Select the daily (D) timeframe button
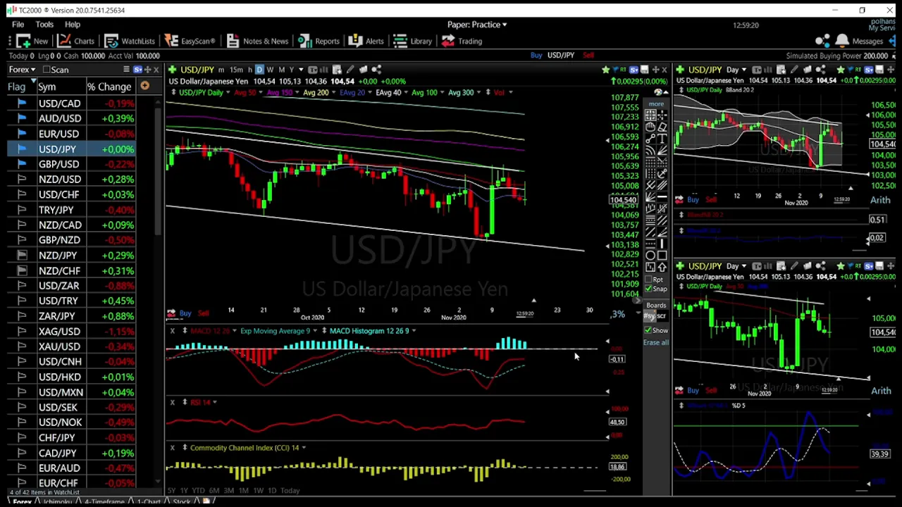Image resolution: width=902 pixels, height=507 pixels. click(259, 70)
